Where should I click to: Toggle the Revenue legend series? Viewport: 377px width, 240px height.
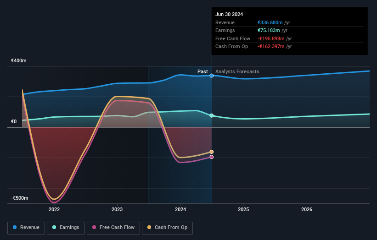click(26, 228)
